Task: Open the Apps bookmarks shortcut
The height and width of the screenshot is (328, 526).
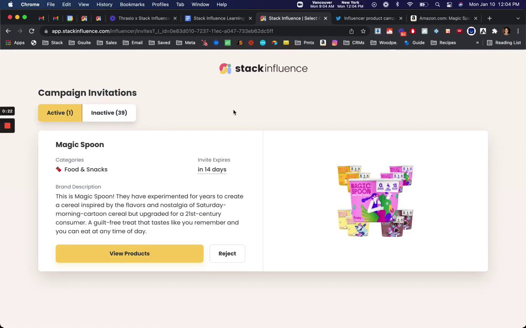Action: pos(15,43)
